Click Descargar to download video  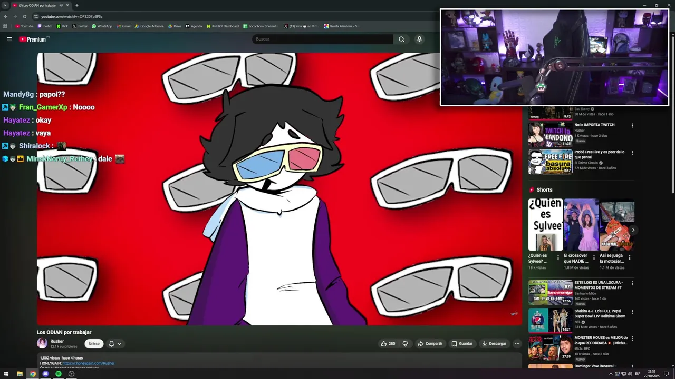pyautogui.click(x=494, y=344)
